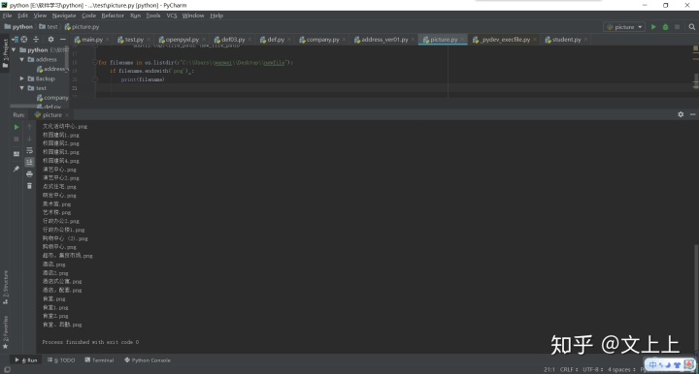Collapse all in Project panel
Screen dimensions: 699x374
36,39
